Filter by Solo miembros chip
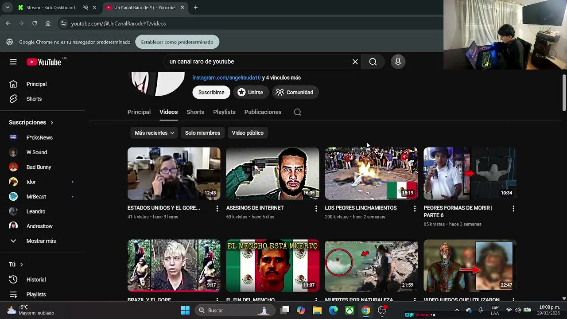Viewport: 567px width, 319px height. coord(202,133)
